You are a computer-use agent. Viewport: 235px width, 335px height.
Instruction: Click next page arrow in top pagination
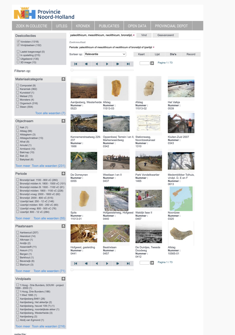107,64
